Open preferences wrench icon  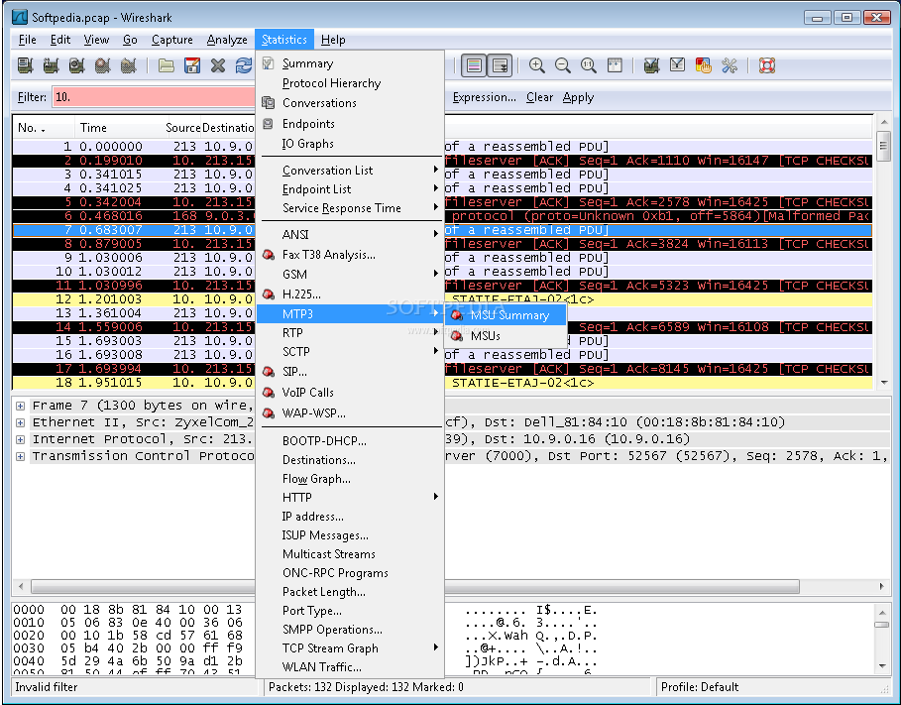[730, 65]
